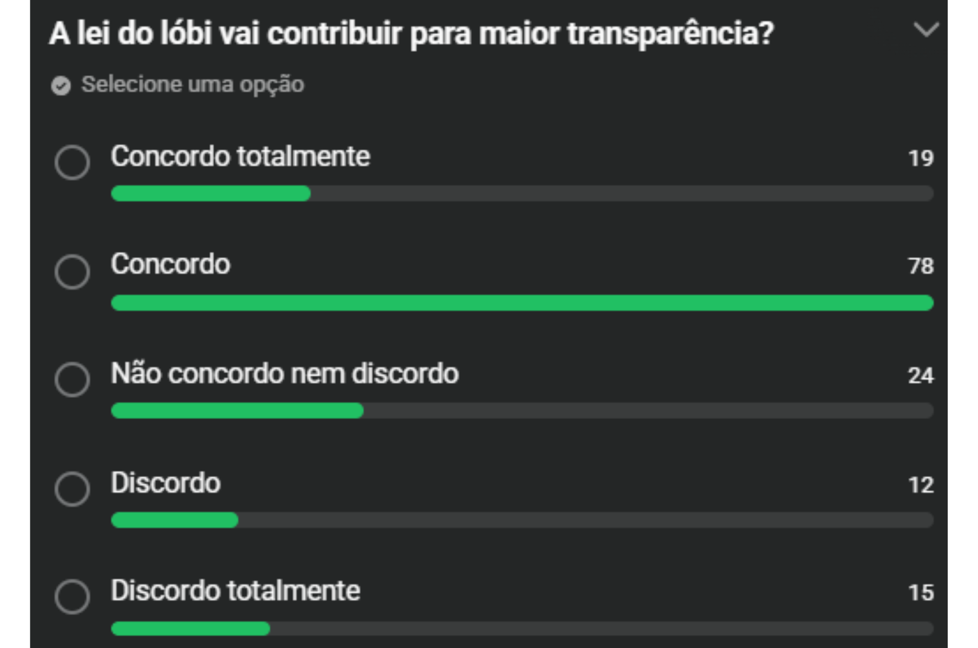Image resolution: width=978 pixels, height=648 pixels.
Task: Click the 'Concordo totalmente' option label
Action: pos(240,156)
